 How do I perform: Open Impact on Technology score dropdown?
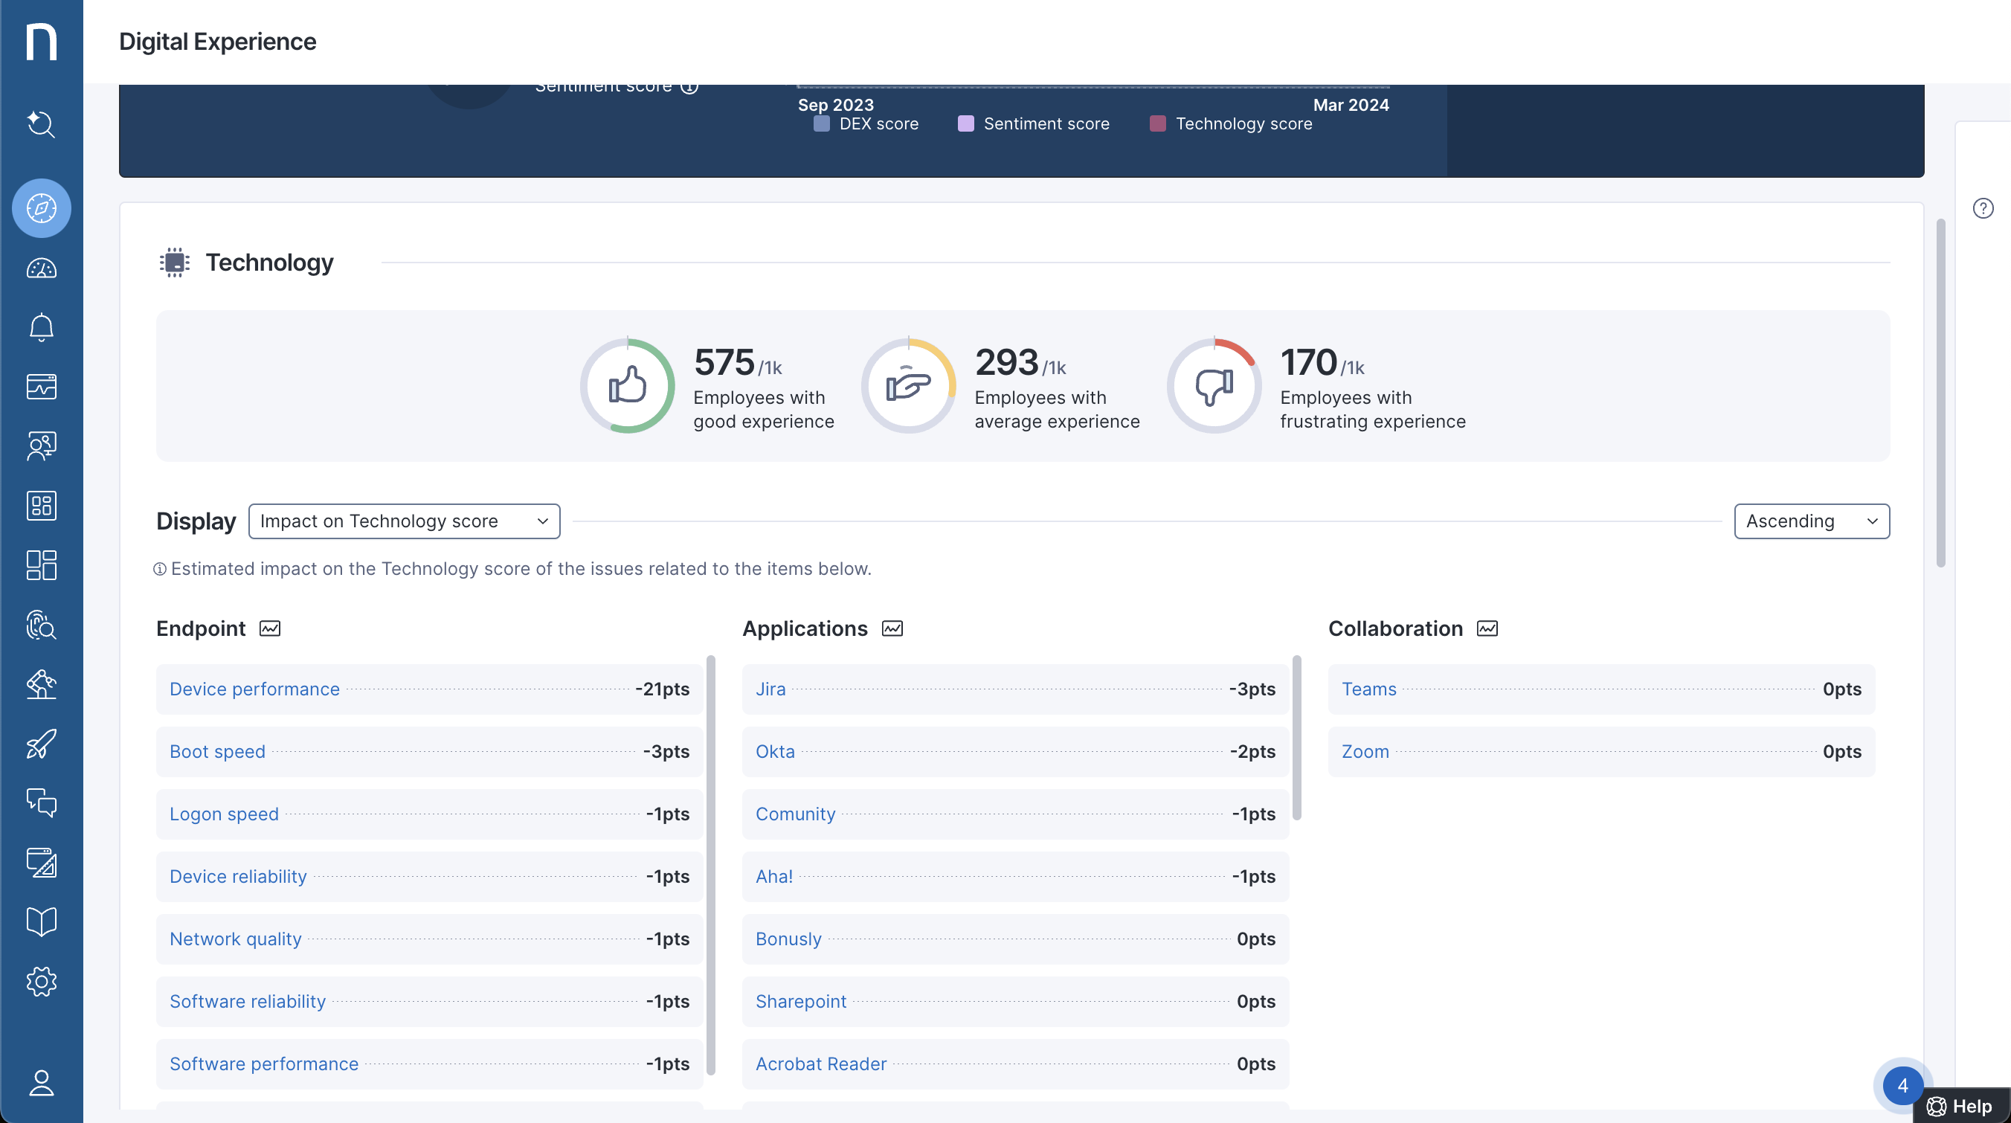[x=404, y=521]
